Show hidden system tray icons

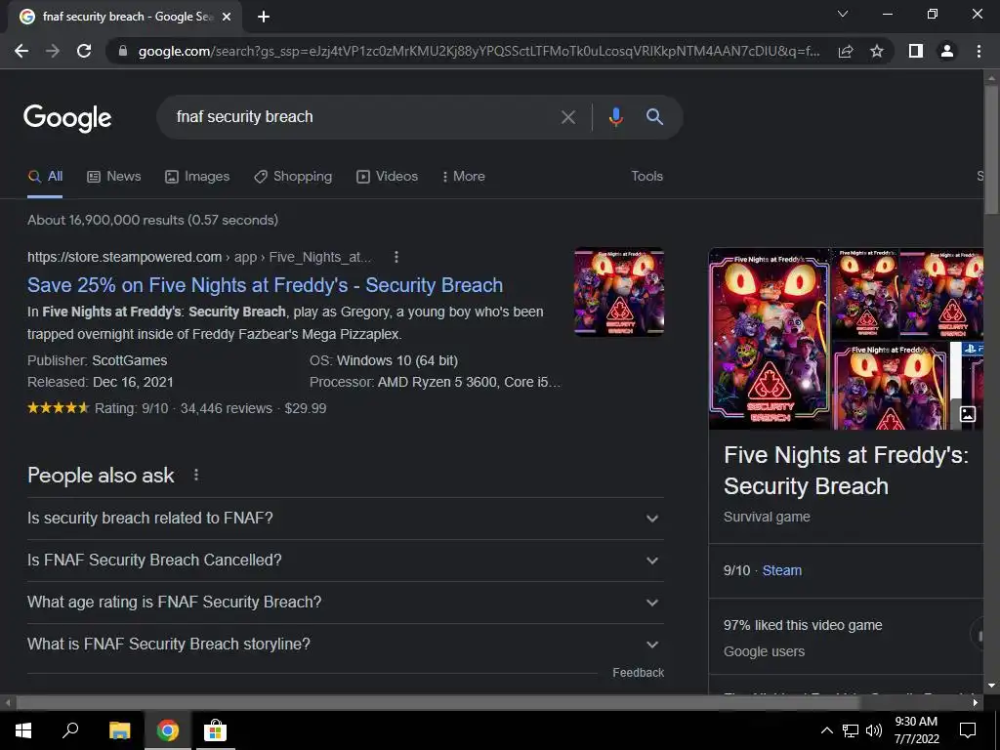click(x=826, y=730)
